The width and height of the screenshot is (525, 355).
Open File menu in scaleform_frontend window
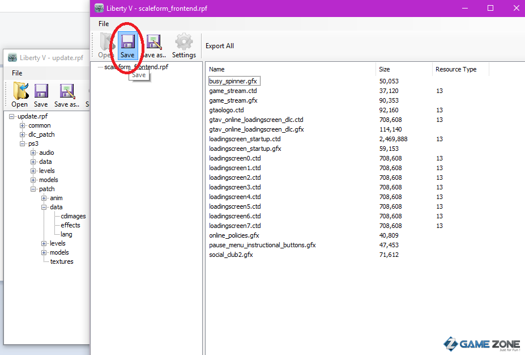[x=104, y=24]
